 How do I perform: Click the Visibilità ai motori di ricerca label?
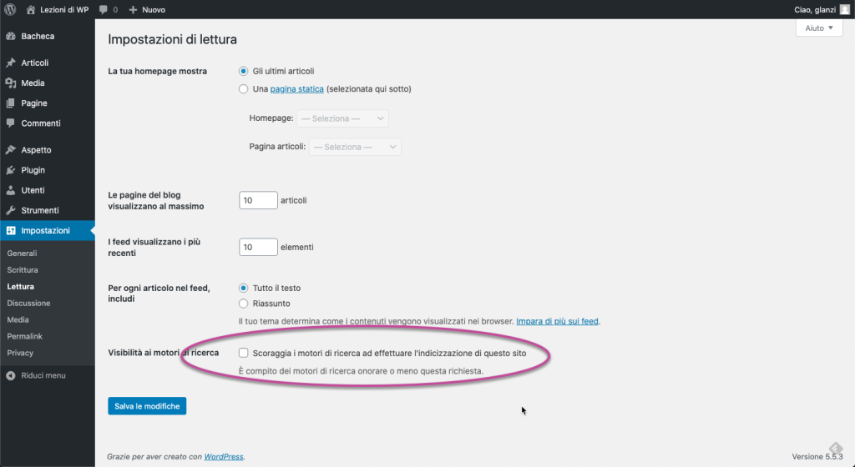click(x=163, y=353)
